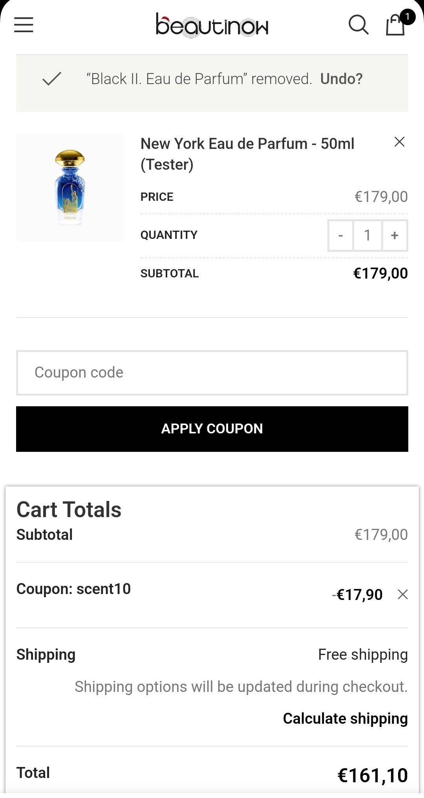Undo removal of Black II. Eau de Parfum
Image resolution: width=424 pixels, height=798 pixels.
point(341,79)
